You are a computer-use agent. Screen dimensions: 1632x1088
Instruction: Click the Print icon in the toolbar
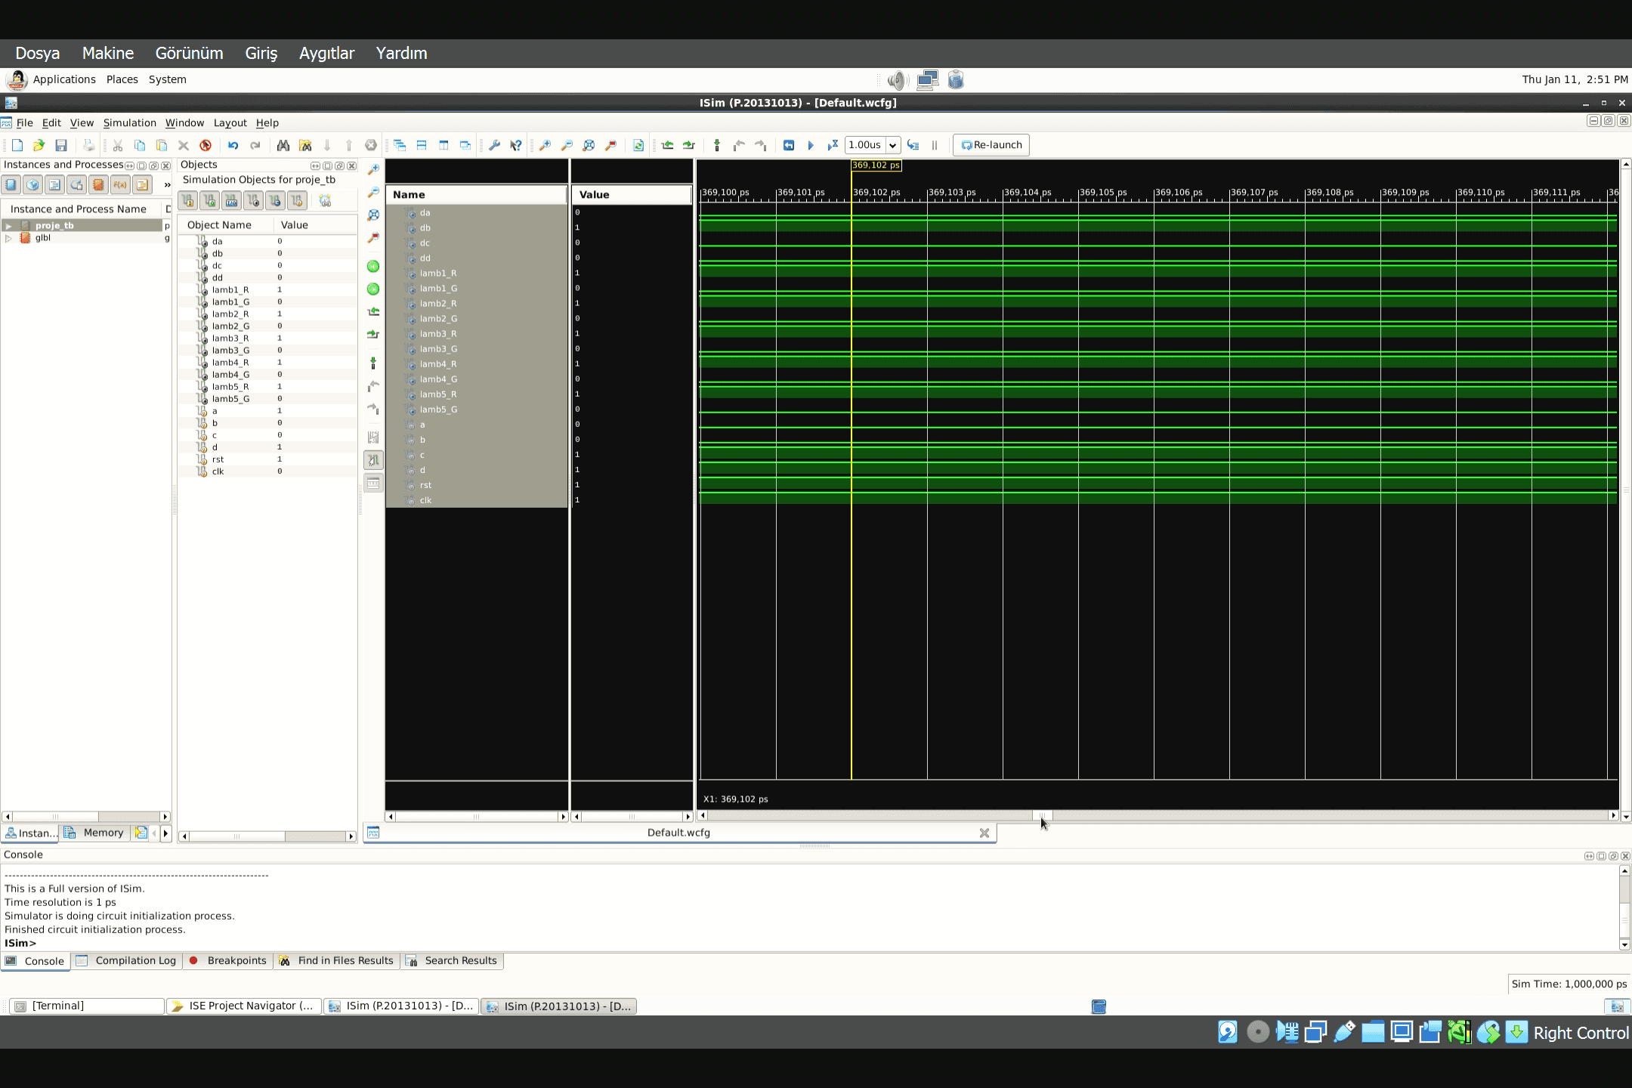[88, 145]
